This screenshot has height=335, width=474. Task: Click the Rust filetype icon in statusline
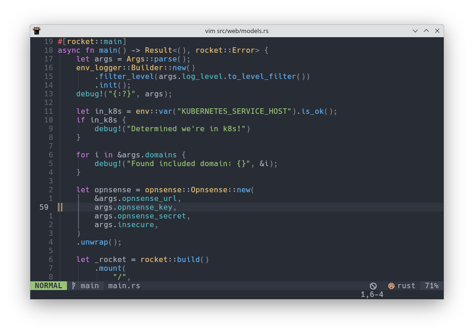[391, 286]
